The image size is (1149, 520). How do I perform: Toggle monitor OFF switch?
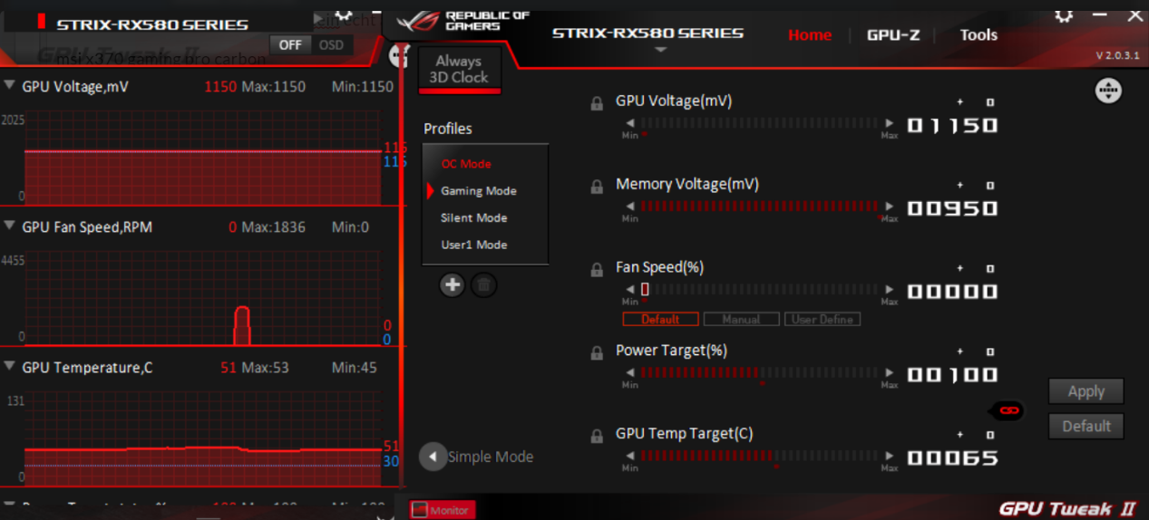(x=290, y=44)
